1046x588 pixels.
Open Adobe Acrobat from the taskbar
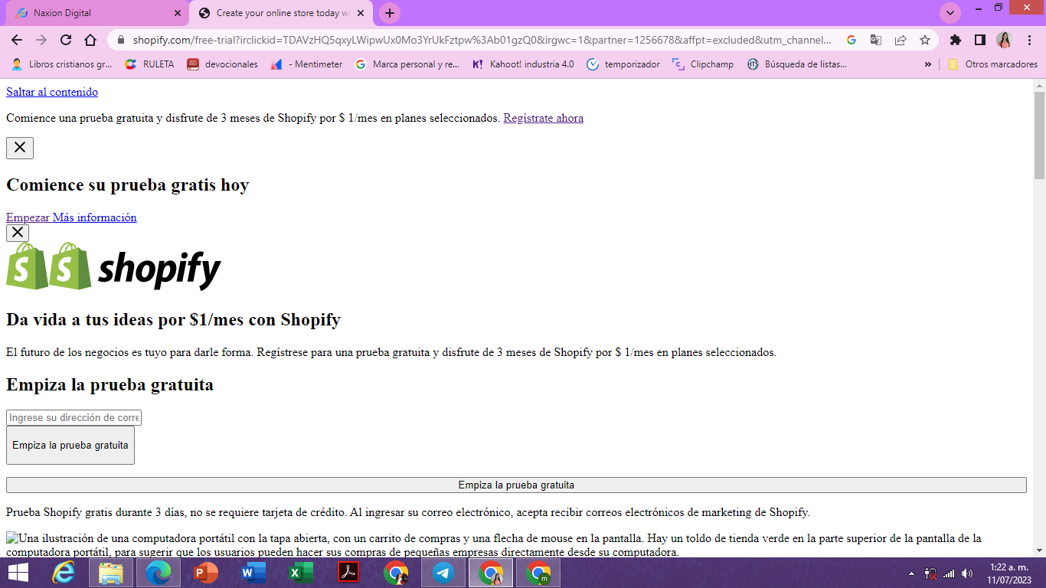tap(348, 573)
